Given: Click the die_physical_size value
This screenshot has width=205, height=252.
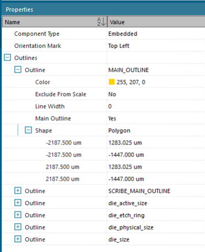Looking at the screenshot, I should click(x=131, y=227).
